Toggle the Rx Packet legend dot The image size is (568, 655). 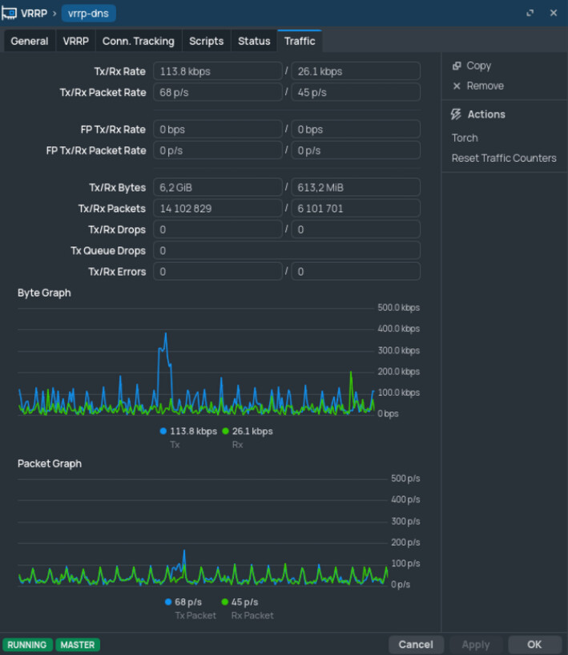(224, 602)
